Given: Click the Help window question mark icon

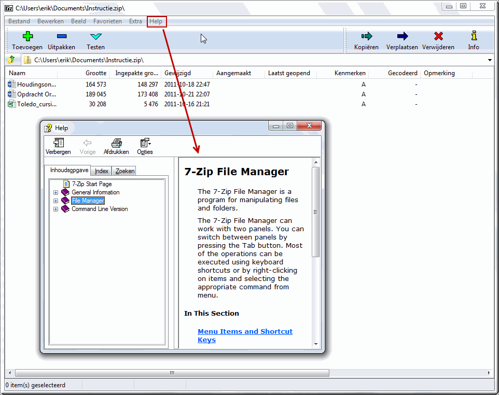Looking at the screenshot, I should (x=48, y=128).
